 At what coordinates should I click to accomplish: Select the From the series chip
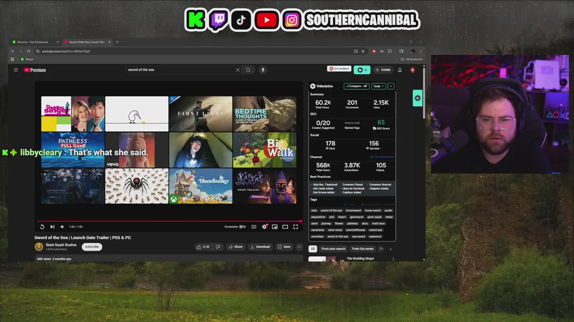(363, 249)
